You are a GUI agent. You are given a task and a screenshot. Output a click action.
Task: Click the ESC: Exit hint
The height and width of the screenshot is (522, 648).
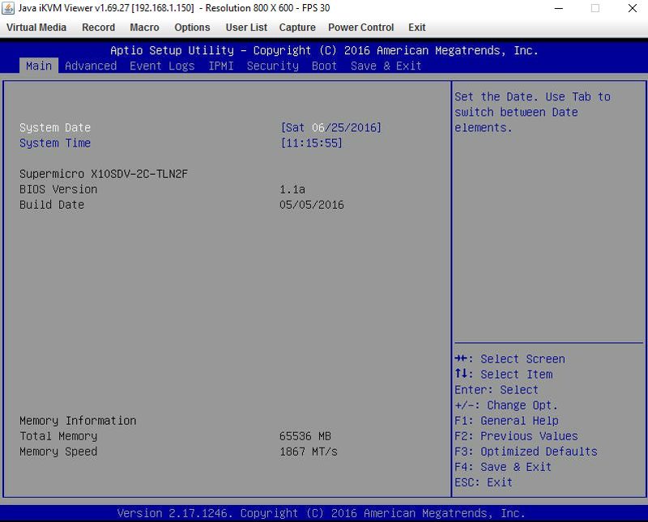click(484, 482)
